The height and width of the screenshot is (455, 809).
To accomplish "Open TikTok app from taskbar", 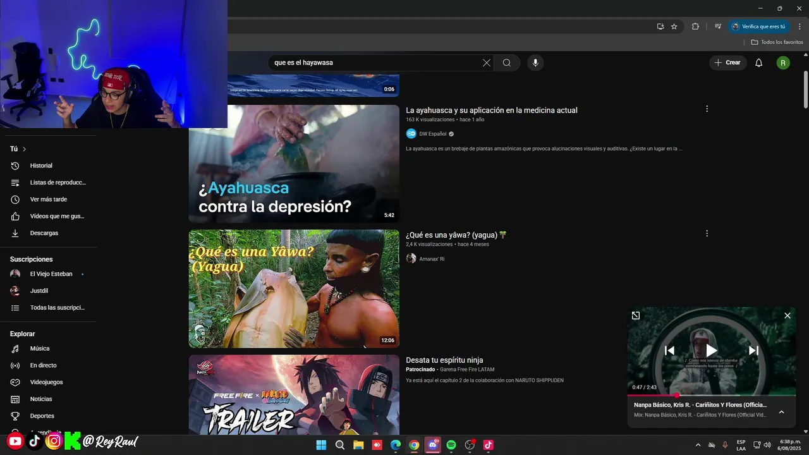I will [x=489, y=445].
